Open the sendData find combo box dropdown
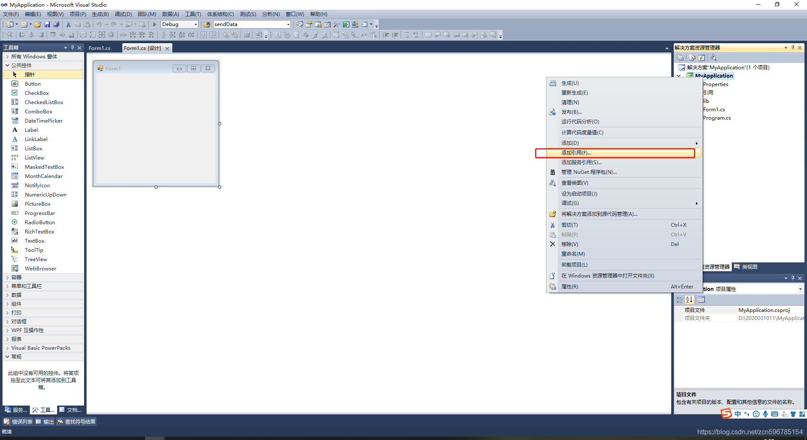807x440 pixels. pos(288,24)
